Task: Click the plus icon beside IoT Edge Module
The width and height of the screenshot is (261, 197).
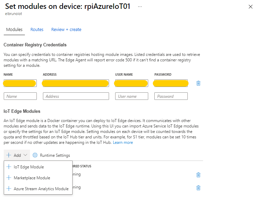Action: [9, 167]
